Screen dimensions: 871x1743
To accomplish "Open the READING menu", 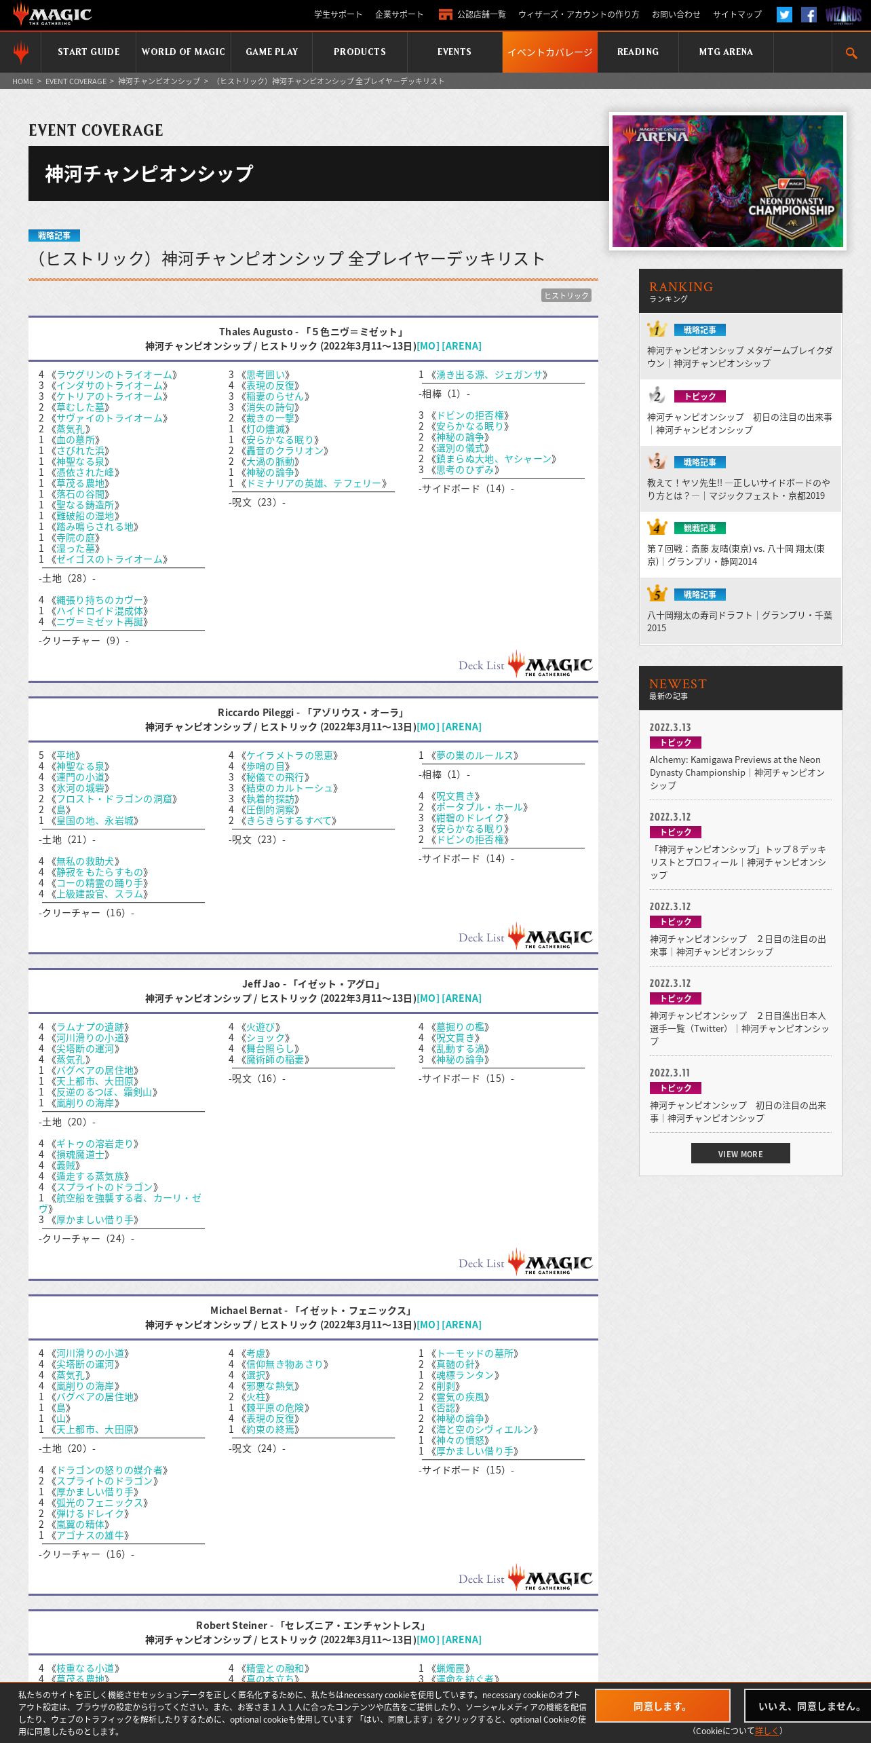I will tap(638, 52).
